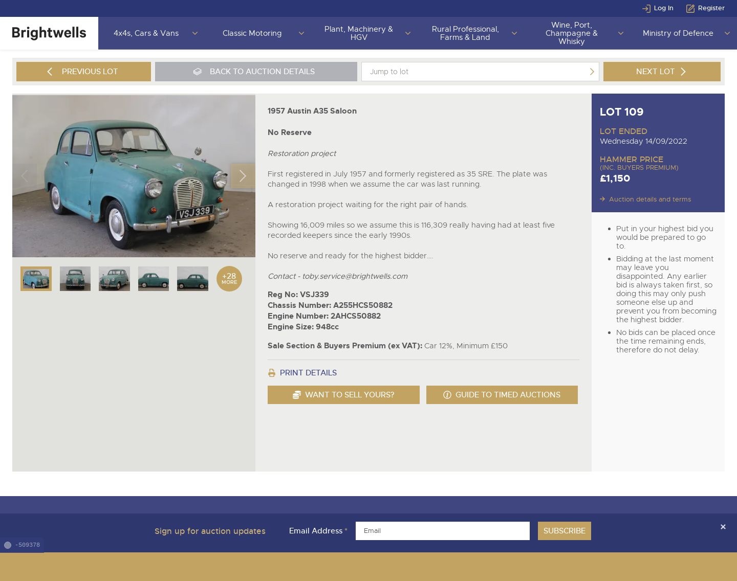The height and width of the screenshot is (581, 737).
Task: Click the Register link text
Action: pyautogui.click(x=711, y=8)
